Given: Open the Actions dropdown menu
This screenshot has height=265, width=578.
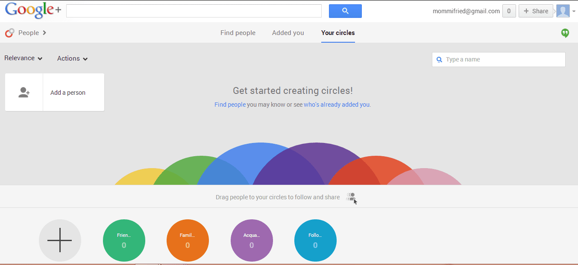Looking at the screenshot, I should [73, 58].
